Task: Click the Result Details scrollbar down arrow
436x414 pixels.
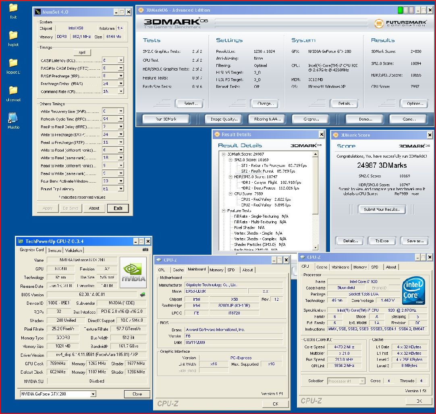Action: [316, 247]
